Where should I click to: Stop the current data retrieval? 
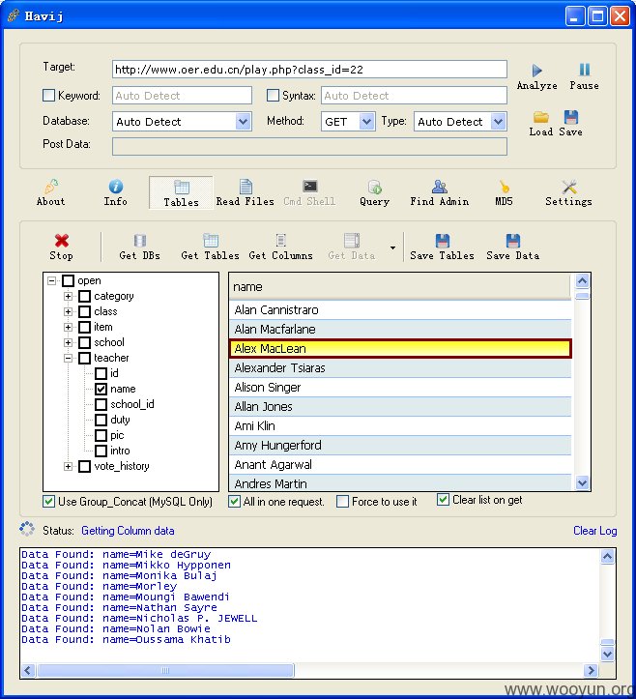point(62,247)
